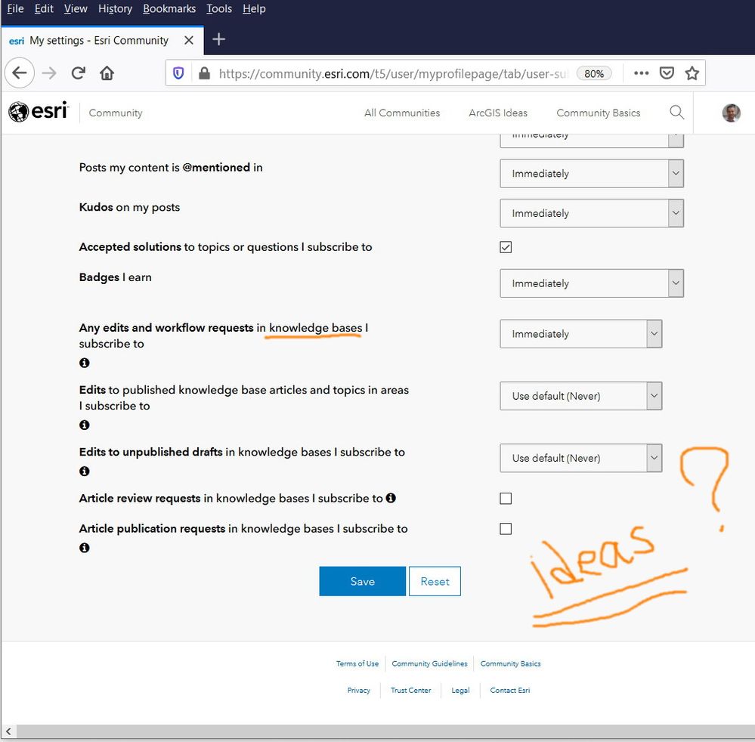Screen dimensions: 755x742
Task: Open the Bookmarks menu
Action: point(169,8)
